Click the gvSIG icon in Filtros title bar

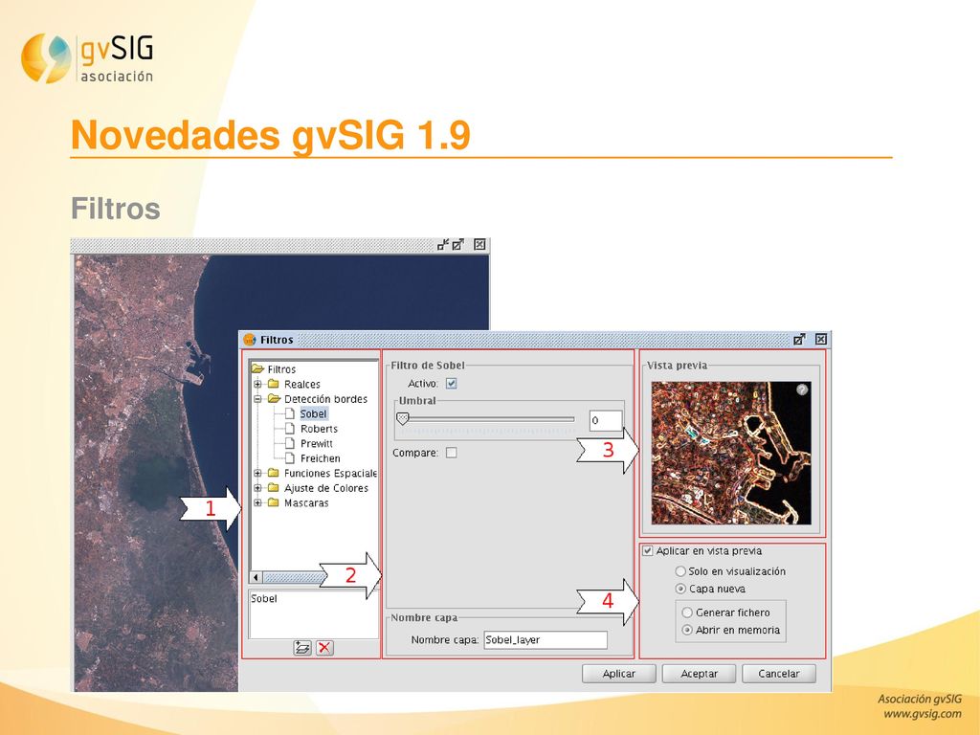[x=250, y=340]
